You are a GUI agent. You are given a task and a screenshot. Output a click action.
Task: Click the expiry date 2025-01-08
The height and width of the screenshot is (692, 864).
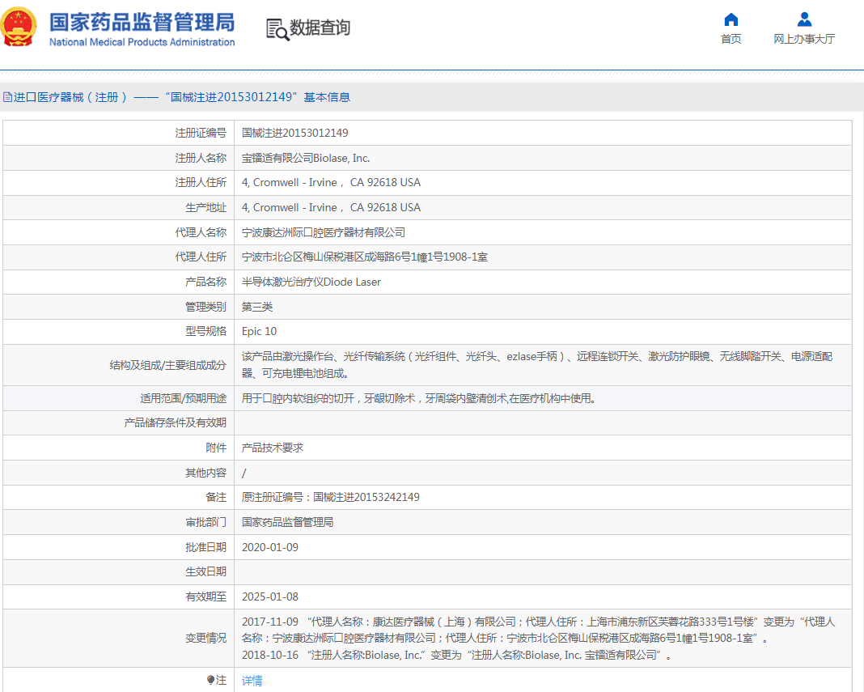[269, 596]
